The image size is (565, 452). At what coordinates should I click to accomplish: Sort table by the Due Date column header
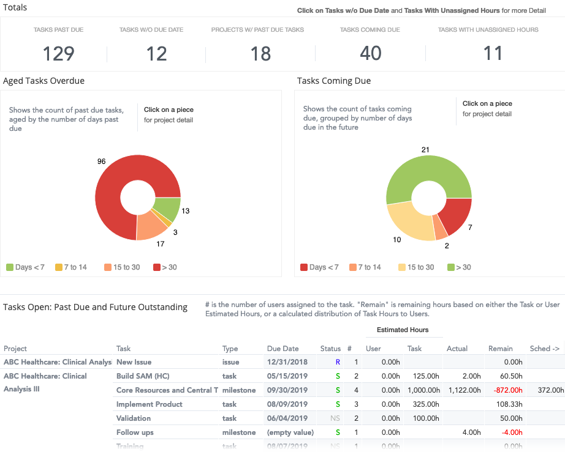282,349
